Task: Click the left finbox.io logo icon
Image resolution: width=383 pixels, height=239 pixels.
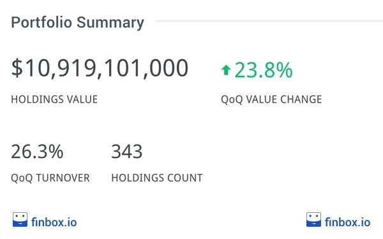Action: pyautogui.click(x=20, y=220)
